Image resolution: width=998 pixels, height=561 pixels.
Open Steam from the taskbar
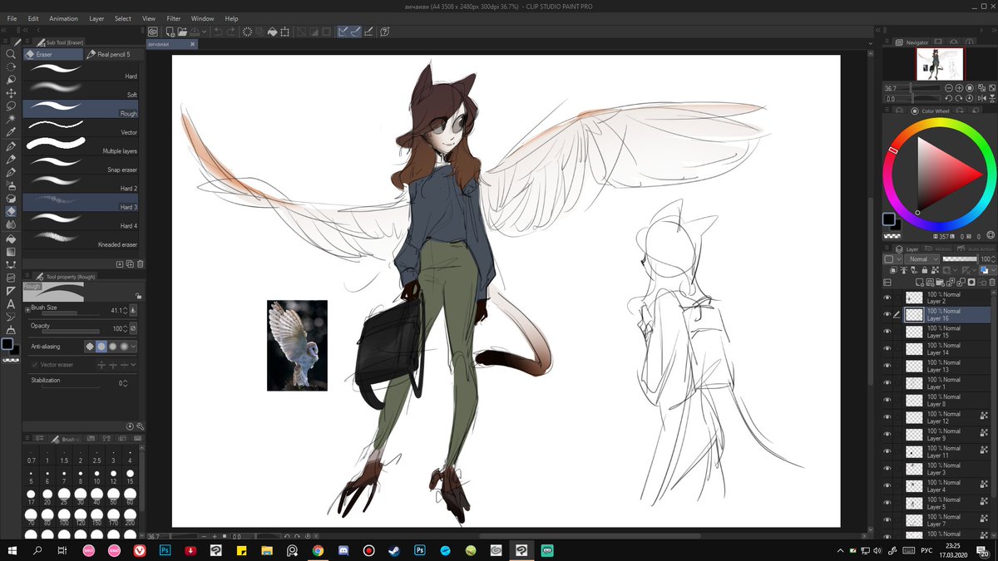point(394,550)
